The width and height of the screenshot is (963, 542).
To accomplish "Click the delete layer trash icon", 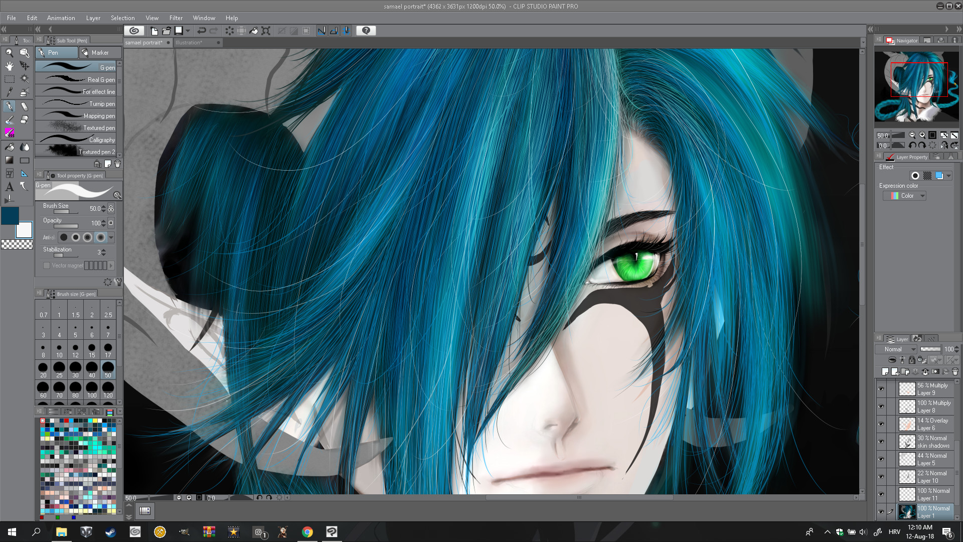I will (955, 372).
